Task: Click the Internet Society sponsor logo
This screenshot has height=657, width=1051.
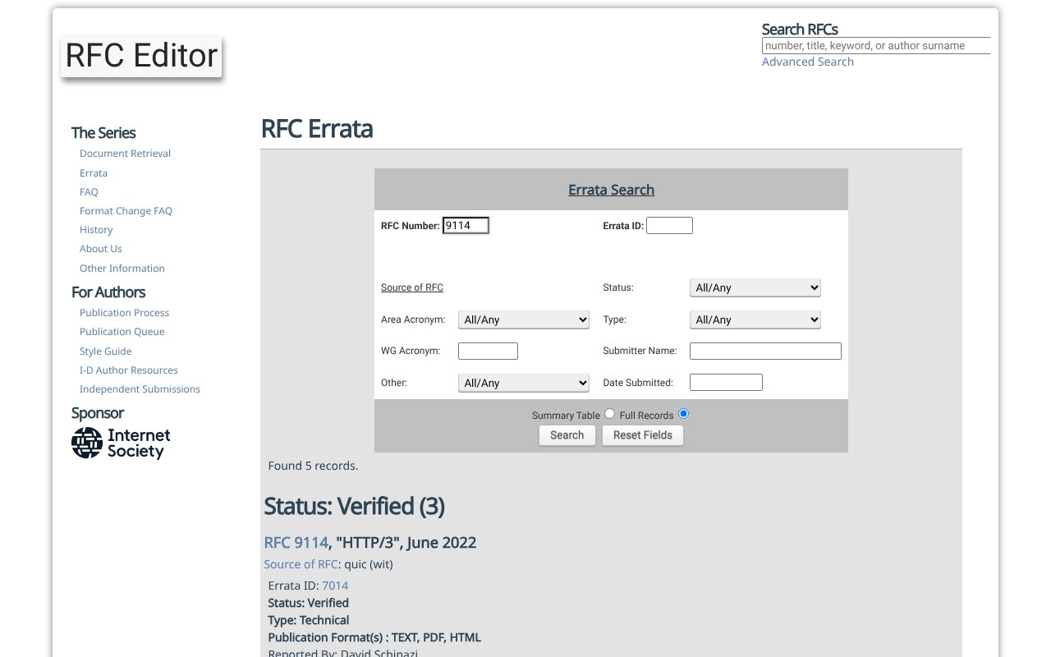Action: [x=121, y=443]
